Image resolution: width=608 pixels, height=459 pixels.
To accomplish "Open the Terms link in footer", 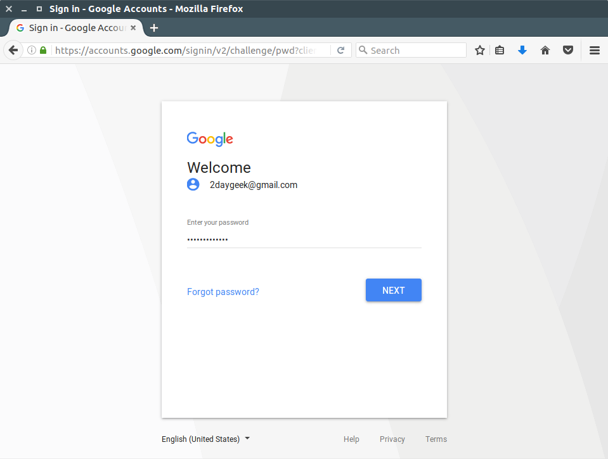I will click(x=436, y=439).
